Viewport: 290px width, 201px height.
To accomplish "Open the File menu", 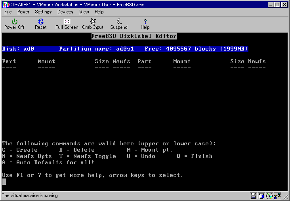I will [x=8, y=12].
